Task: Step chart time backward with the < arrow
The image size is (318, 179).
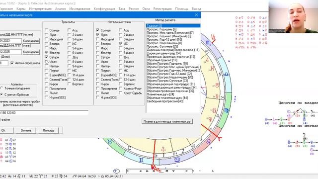Action: point(127,171)
